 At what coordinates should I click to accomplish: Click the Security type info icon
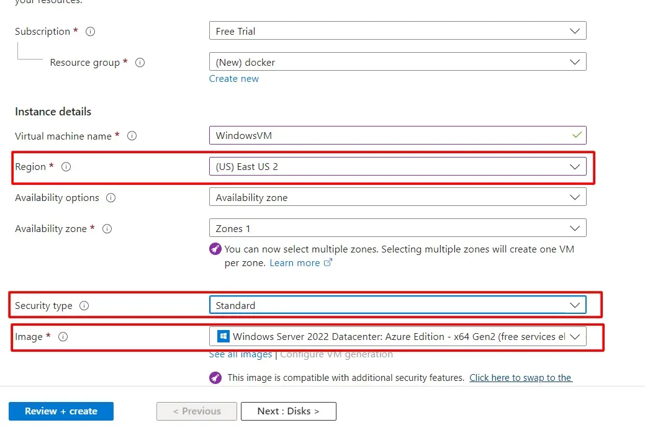coord(84,306)
